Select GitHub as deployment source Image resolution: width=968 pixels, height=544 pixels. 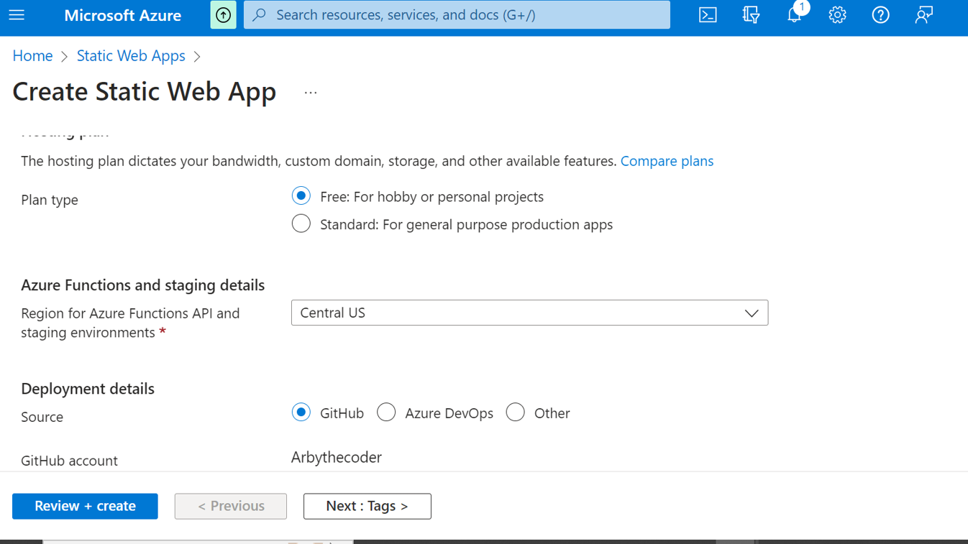click(x=301, y=412)
